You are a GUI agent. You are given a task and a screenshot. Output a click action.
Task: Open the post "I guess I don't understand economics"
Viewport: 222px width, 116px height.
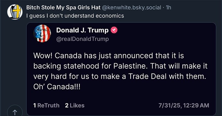pos(75,16)
